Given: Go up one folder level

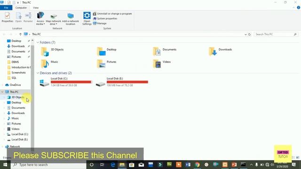Looking at the screenshot, I should [20, 34].
